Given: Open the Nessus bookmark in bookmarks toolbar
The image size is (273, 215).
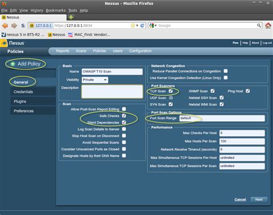Looking at the screenshot, I should (56, 34).
